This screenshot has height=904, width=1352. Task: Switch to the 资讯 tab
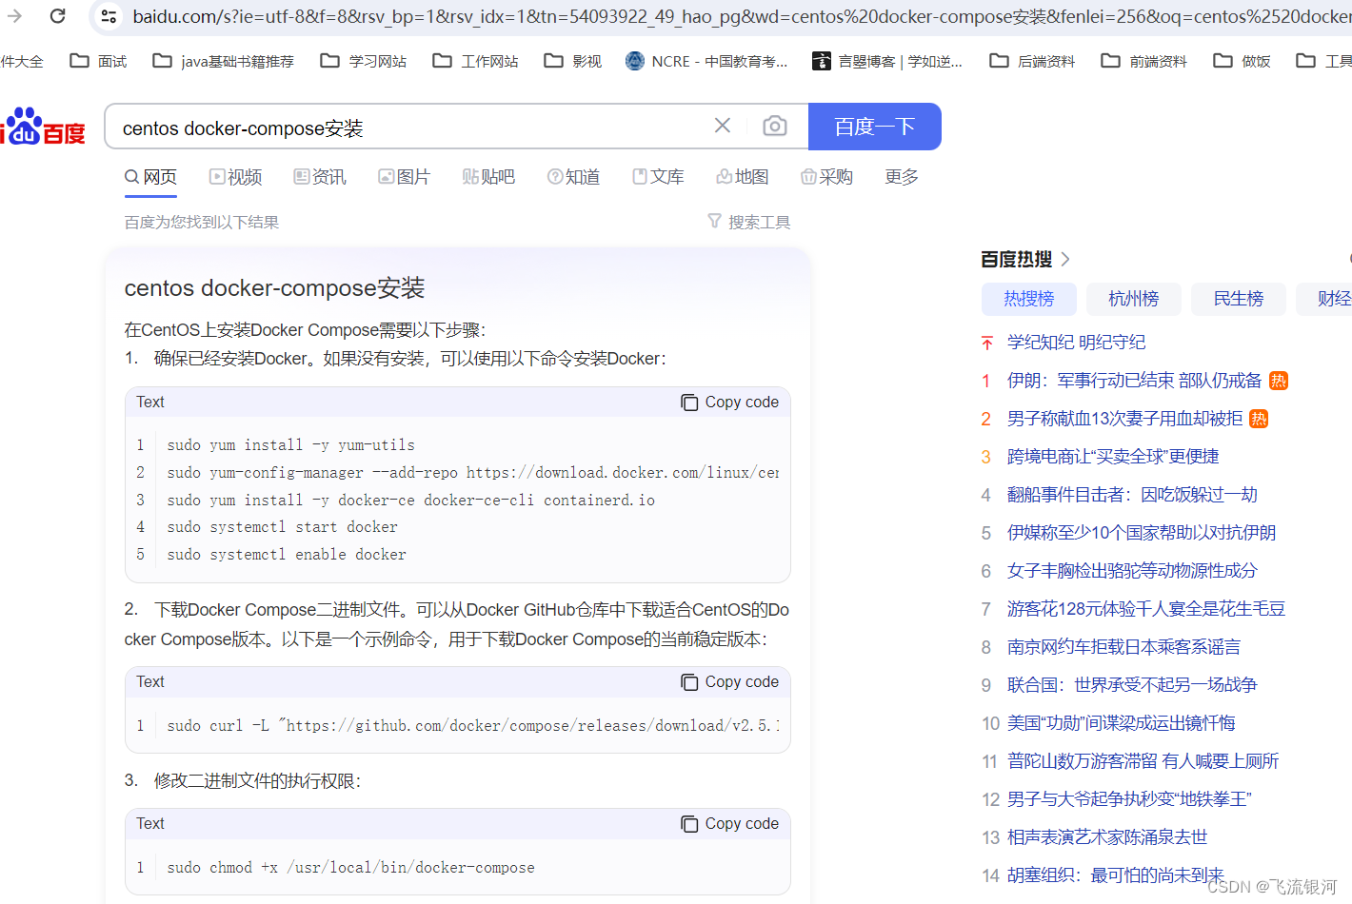(320, 177)
